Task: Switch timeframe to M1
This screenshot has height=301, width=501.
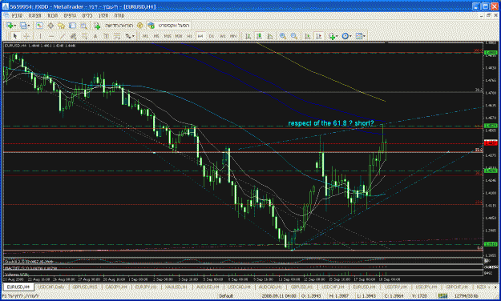Action: [145, 36]
